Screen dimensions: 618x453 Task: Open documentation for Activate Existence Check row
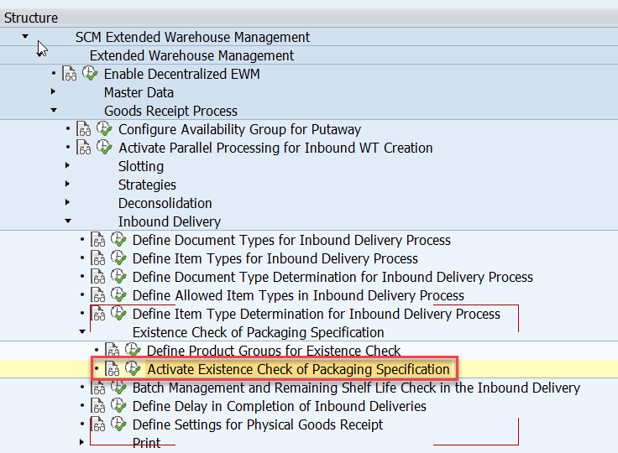click(x=112, y=369)
